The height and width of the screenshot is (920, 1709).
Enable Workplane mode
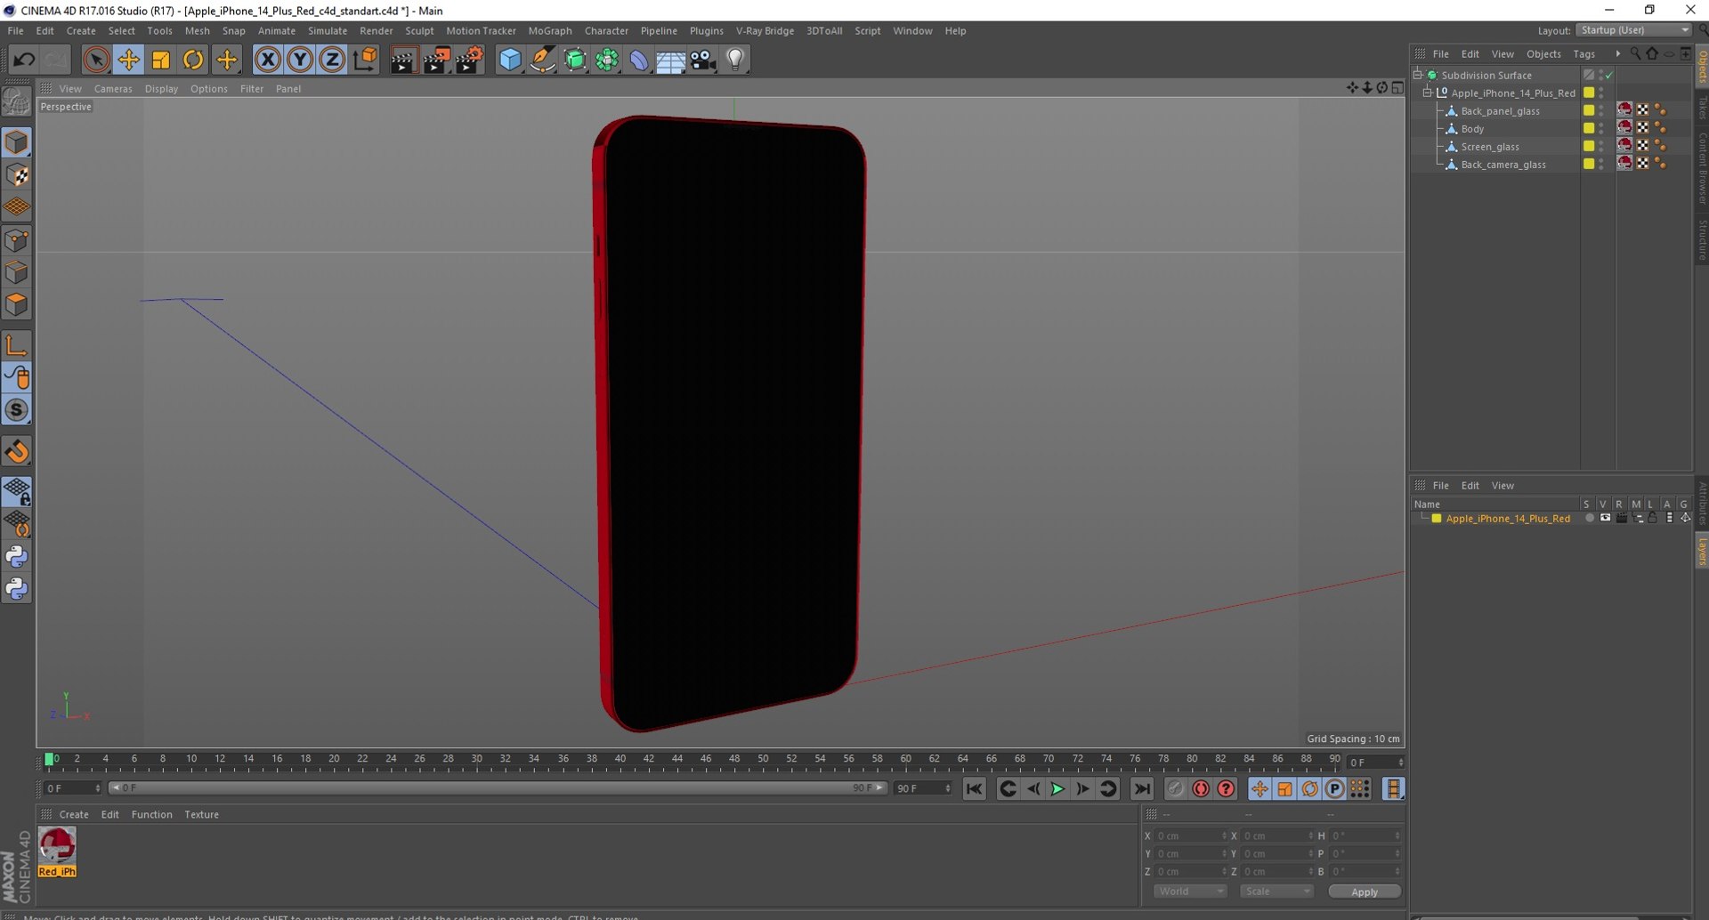click(17, 207)
